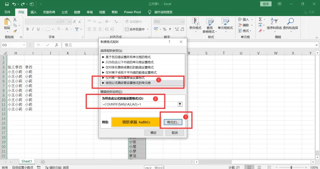Click the 登录 sign-in button
This screenshot has width=320, height=169.
tap(266, 4)
